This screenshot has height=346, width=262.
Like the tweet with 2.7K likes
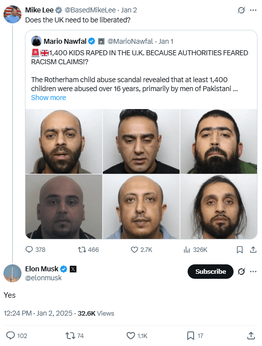tap(134, 249)
